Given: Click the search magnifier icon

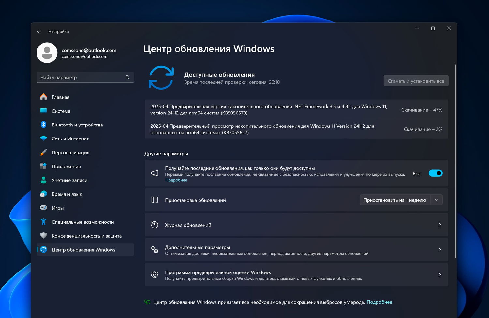Looking at the screenshot, I should click(x=127, y=77).
